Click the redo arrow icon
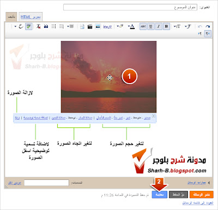The image size is (218, 210). (x=208, y=27)
